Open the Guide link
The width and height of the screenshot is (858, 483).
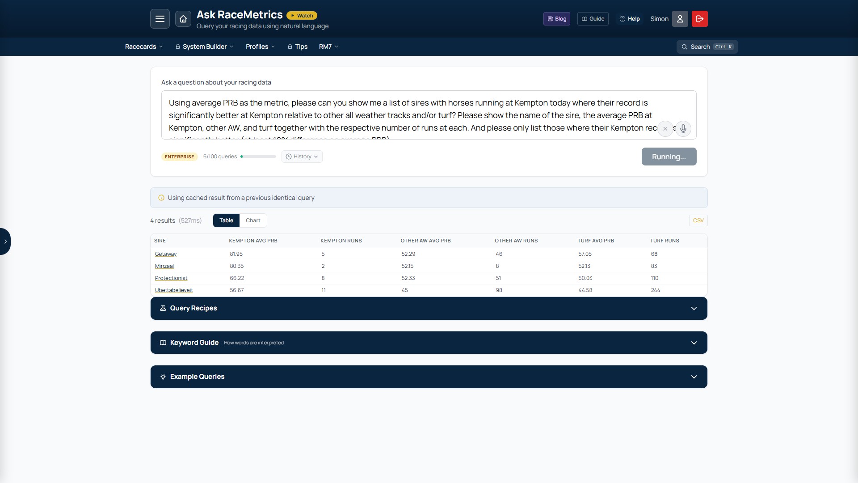593,19
